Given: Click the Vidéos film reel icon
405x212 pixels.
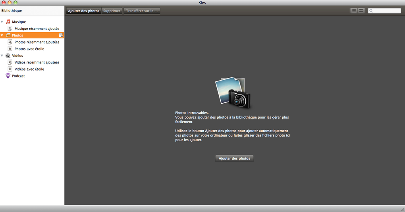Looking at the screenshot, I should [8, 56].
